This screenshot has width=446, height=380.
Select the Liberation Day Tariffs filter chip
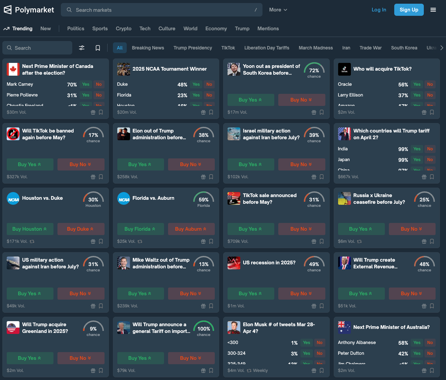point(267,48)
